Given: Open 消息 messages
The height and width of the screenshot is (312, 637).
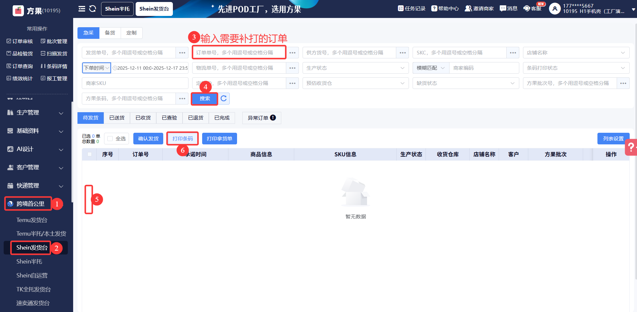Looking at the screenshot, I should (508, 9).
